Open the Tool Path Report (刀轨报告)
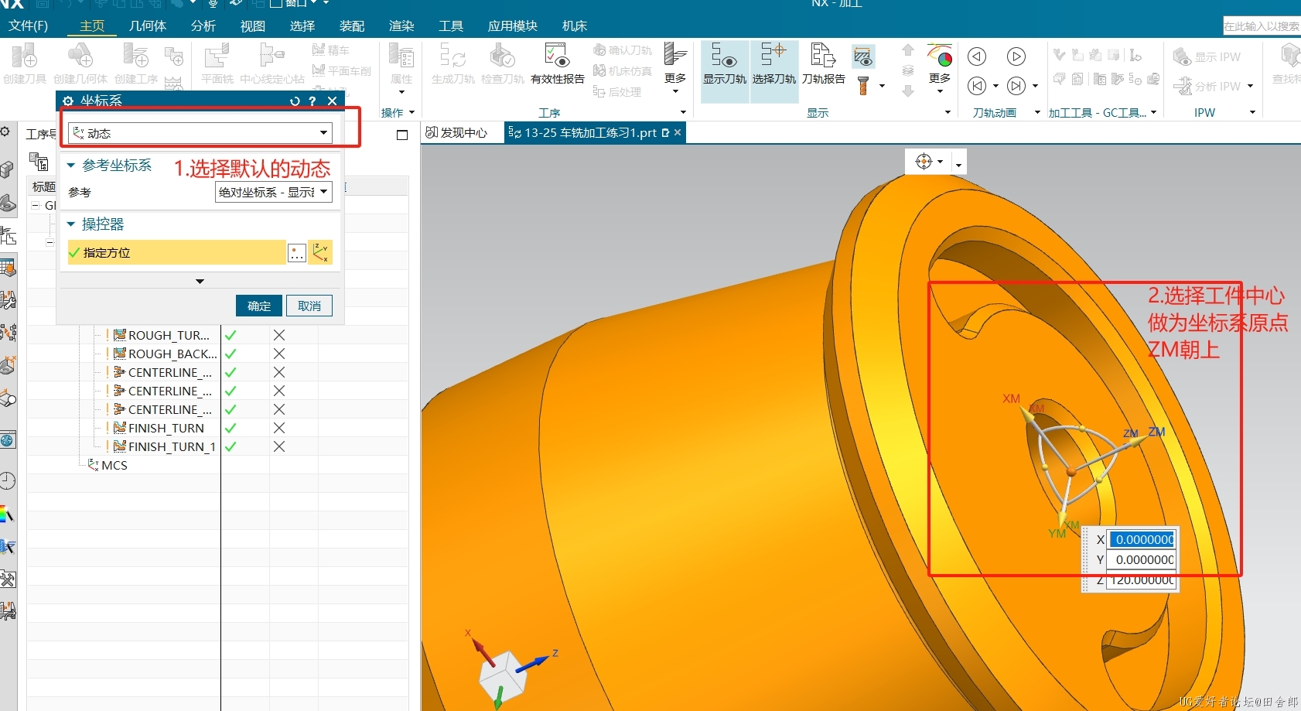The width and height of the screenshot is (1301, 711). (x=824, y=63)
